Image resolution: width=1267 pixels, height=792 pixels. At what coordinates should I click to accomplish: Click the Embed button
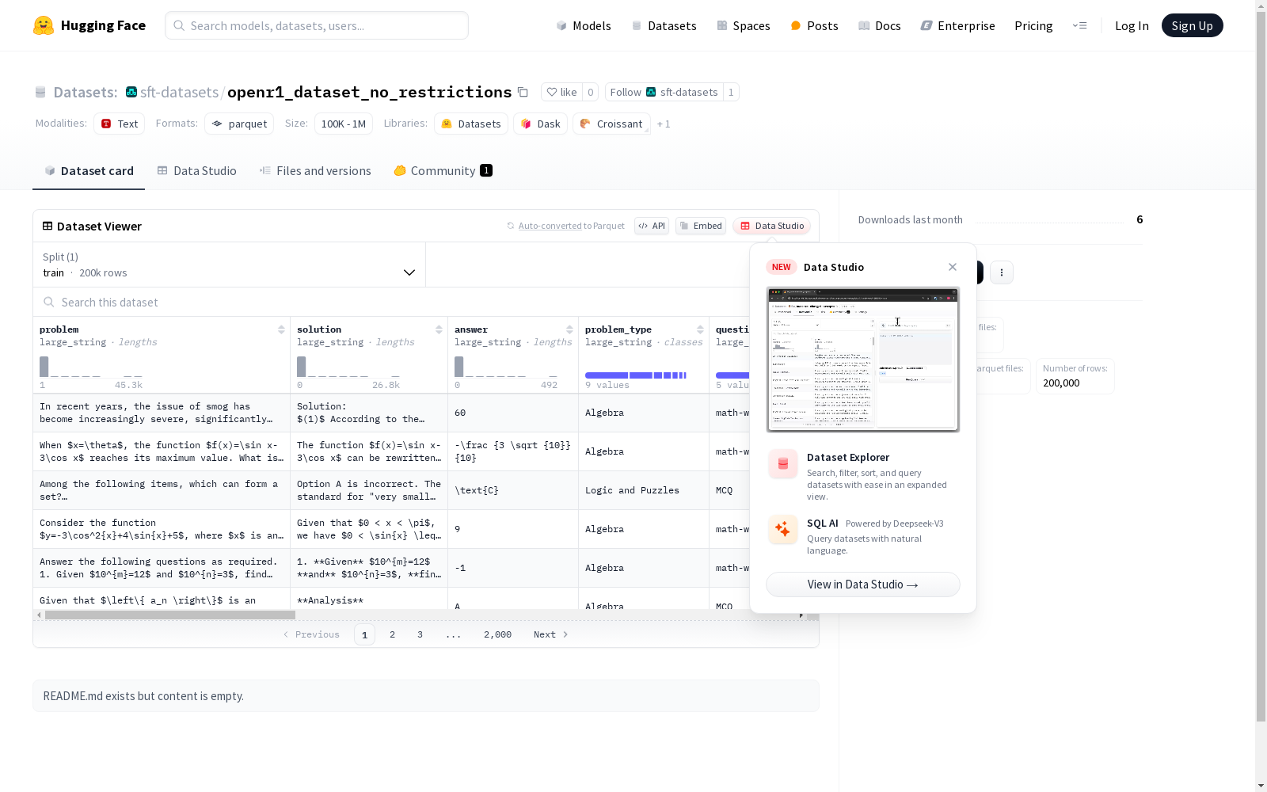[701, 226]
